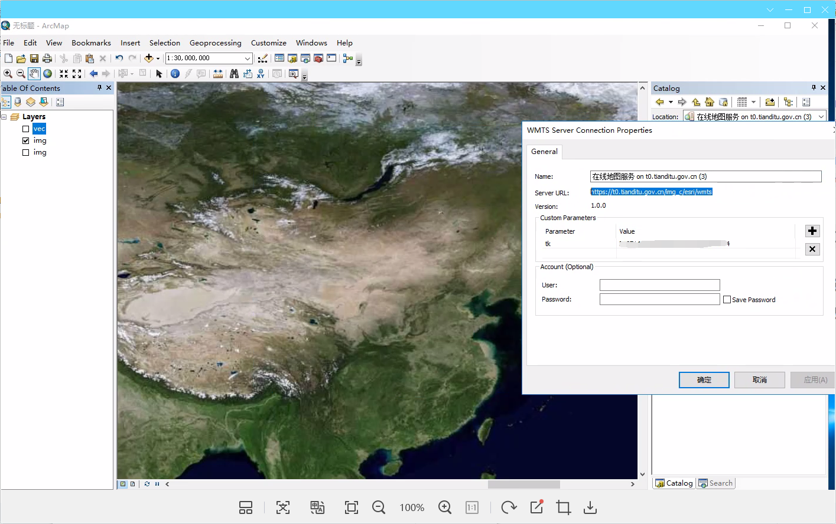Click the viewer zoom-out magnifier
This screenshot has height=524, width=836.
(x=379, y=507)
